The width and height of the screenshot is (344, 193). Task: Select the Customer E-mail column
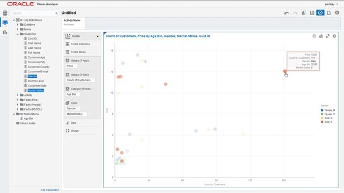pos(38,71)
